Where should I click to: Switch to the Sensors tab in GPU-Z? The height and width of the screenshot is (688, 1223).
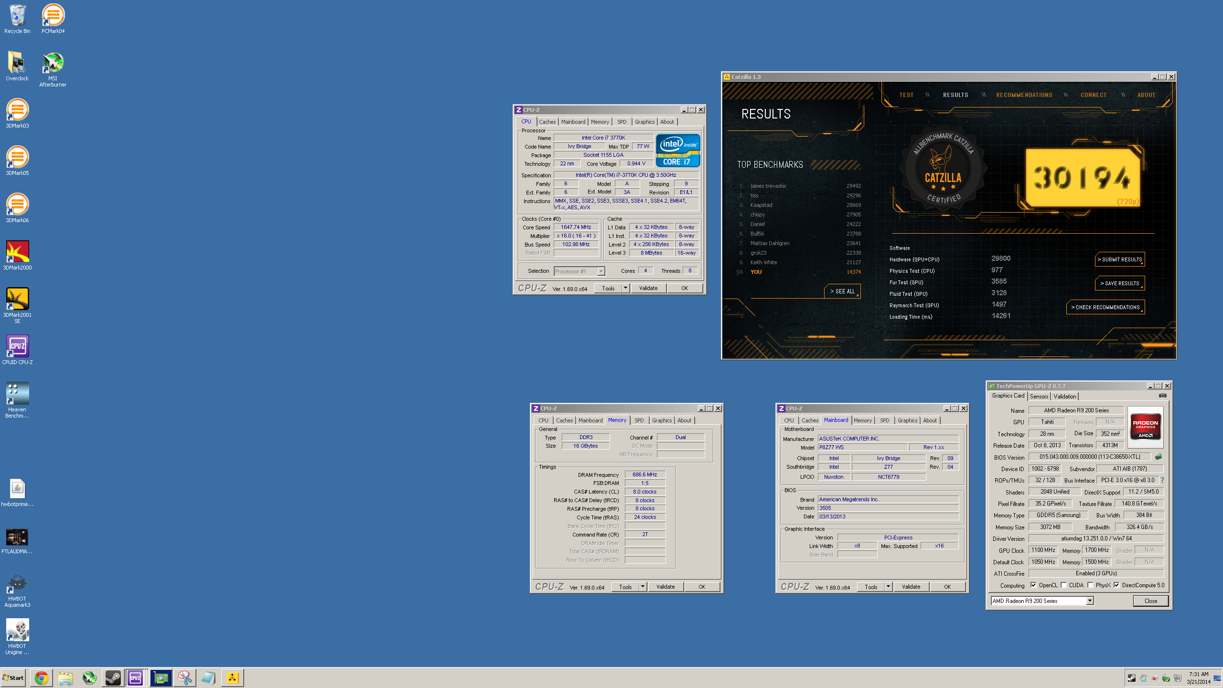tap(1039, 397)
